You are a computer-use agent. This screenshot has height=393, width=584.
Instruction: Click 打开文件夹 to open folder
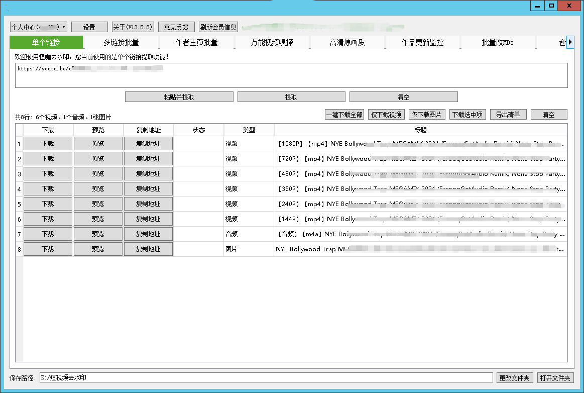(555, 377)
